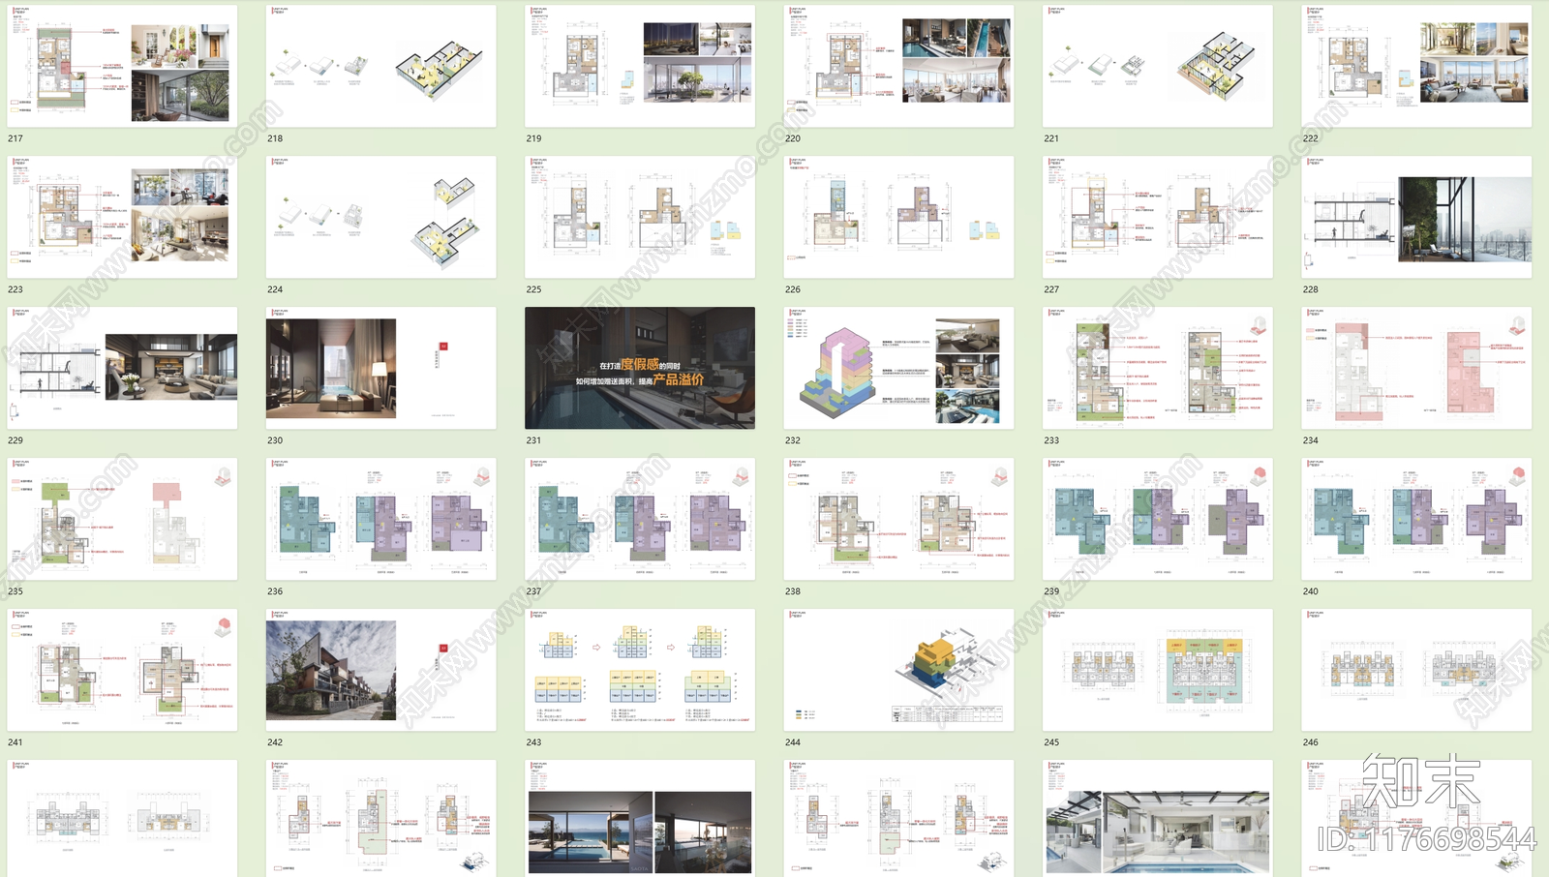View page thumbnail 229
This screenshot has height=877, width=1549.
coord(122,368)
